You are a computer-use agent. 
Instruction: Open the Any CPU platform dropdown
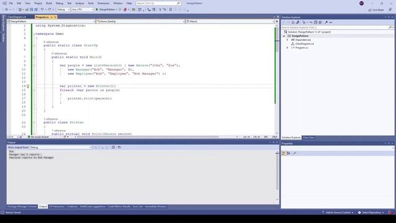tap(82, 10)
